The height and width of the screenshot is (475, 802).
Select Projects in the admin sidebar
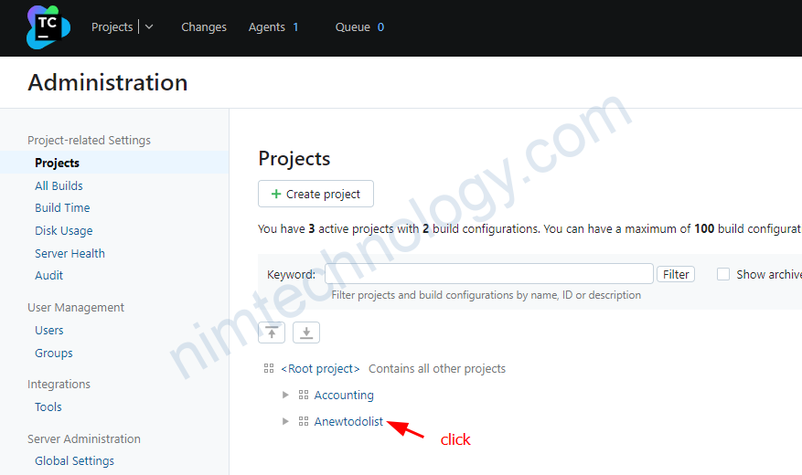(57, 163)
